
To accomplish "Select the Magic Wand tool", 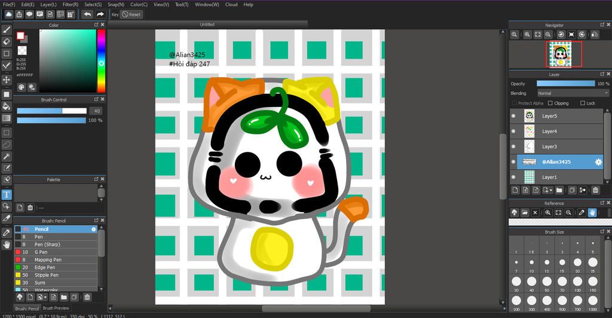I will pyautogui.click(x=7, y=157).
